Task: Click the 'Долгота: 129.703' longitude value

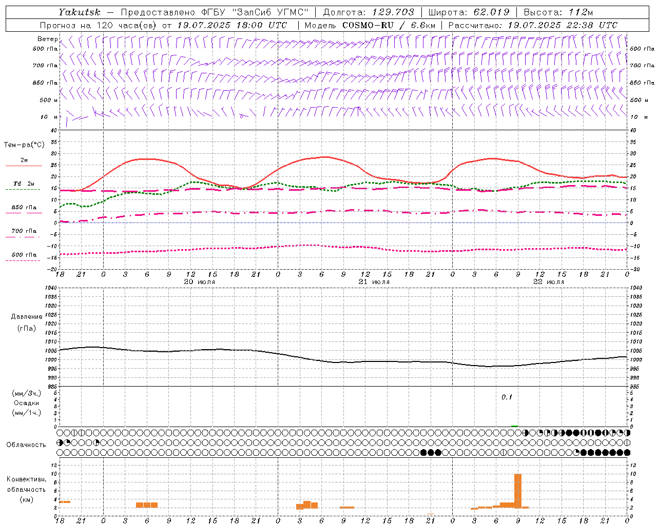Action: (x=368, y=12)
